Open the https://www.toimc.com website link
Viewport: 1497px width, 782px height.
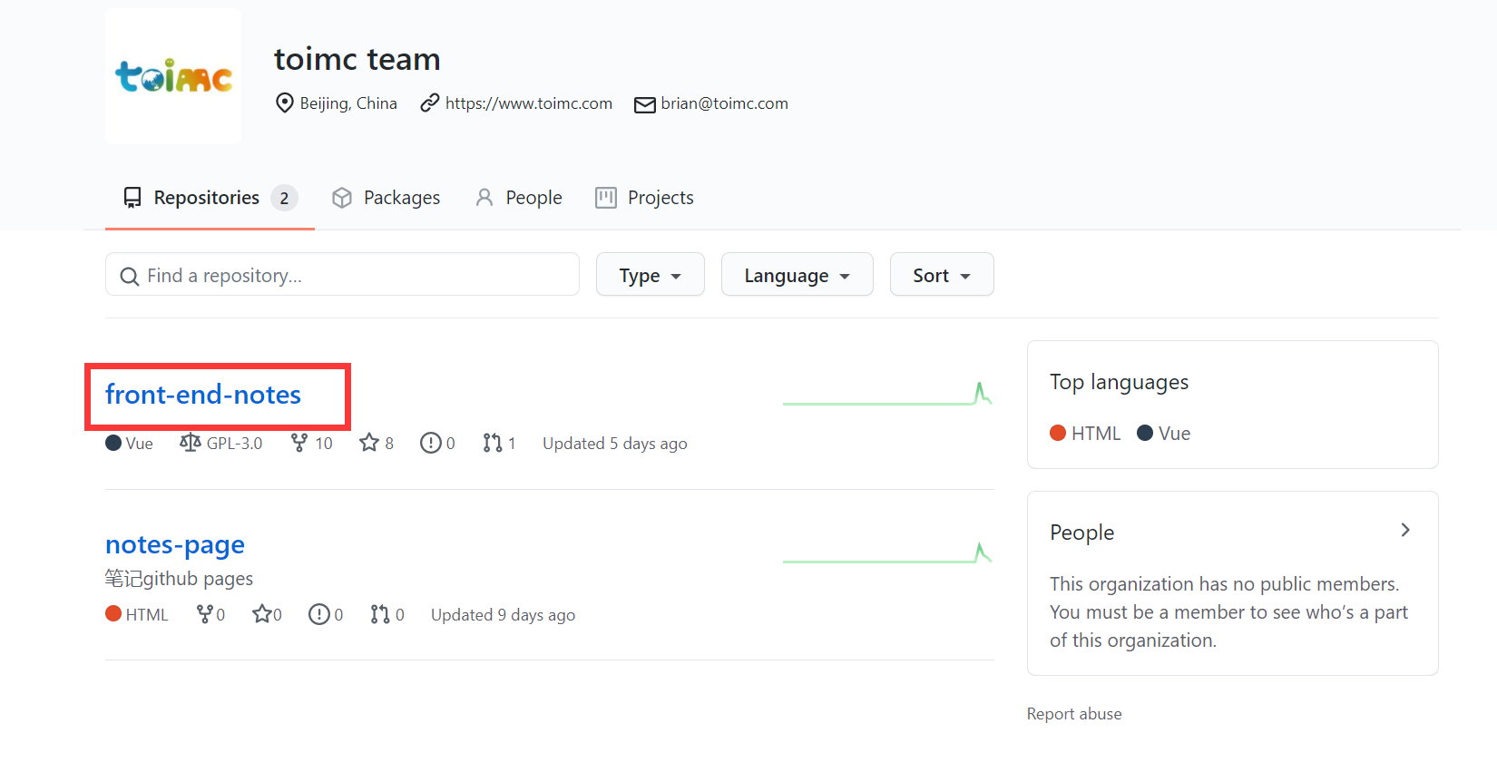(529, 103)
